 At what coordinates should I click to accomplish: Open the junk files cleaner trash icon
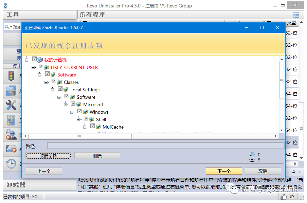[x=11, y=91]
